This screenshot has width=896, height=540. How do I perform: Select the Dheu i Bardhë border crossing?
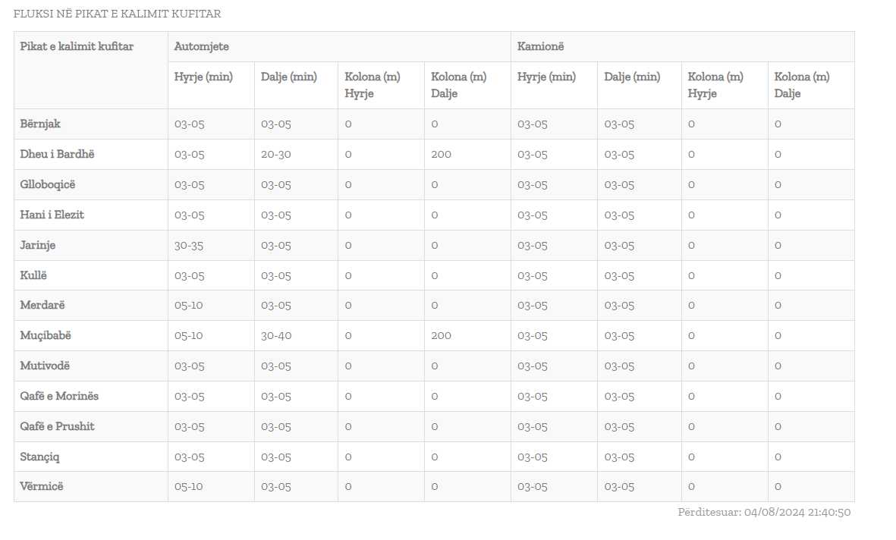57,154
